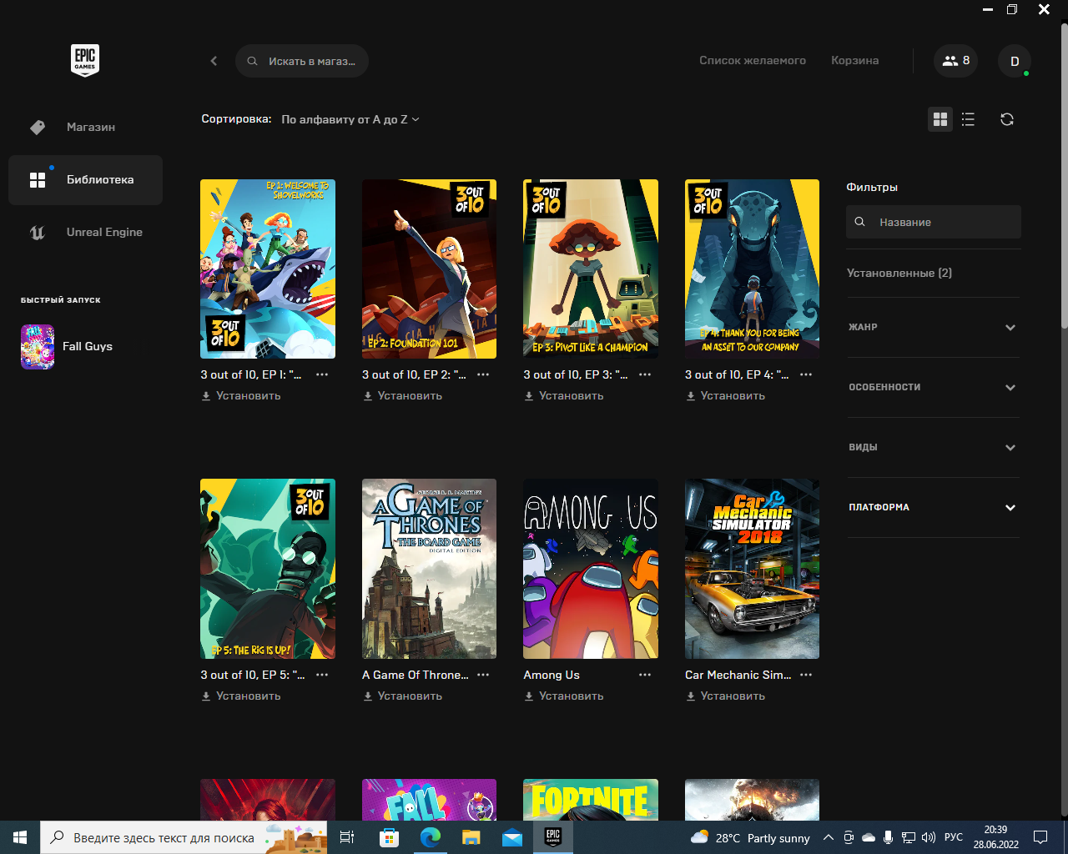Open File Explorer from taskbar
The image size is (1068, 854).
pos(471,837)
